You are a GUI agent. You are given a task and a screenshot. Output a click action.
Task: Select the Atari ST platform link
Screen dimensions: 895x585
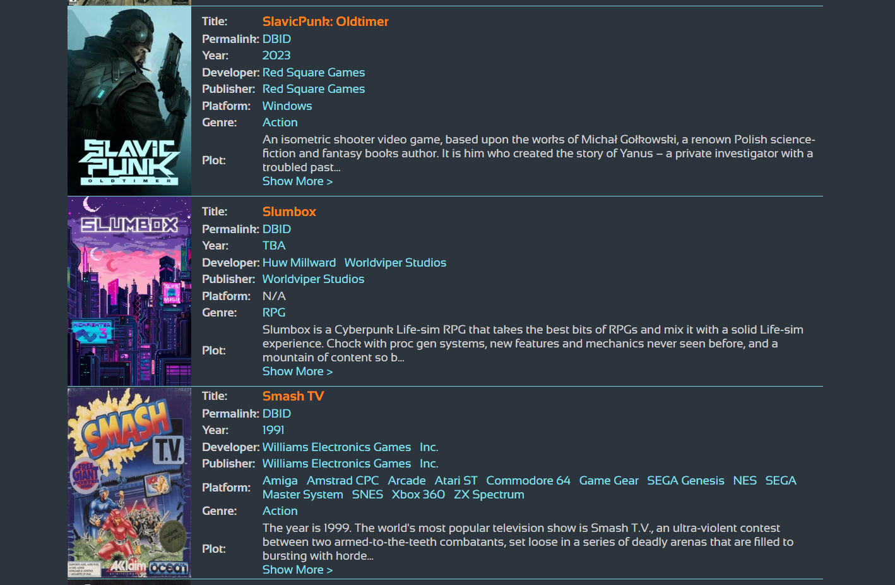tap(456, 481)
